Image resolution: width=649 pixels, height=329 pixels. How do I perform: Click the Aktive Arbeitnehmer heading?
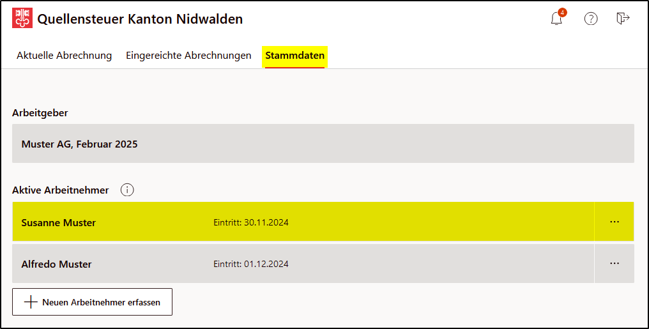[x=61, y=190]
